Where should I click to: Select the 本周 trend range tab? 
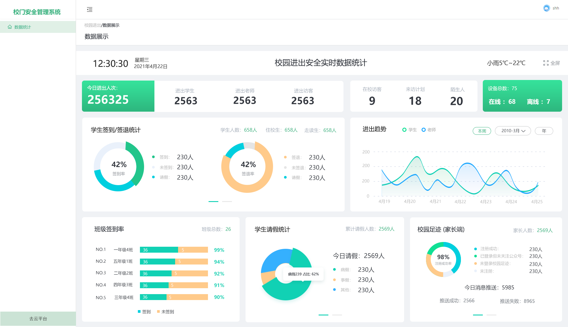(482, 131)
